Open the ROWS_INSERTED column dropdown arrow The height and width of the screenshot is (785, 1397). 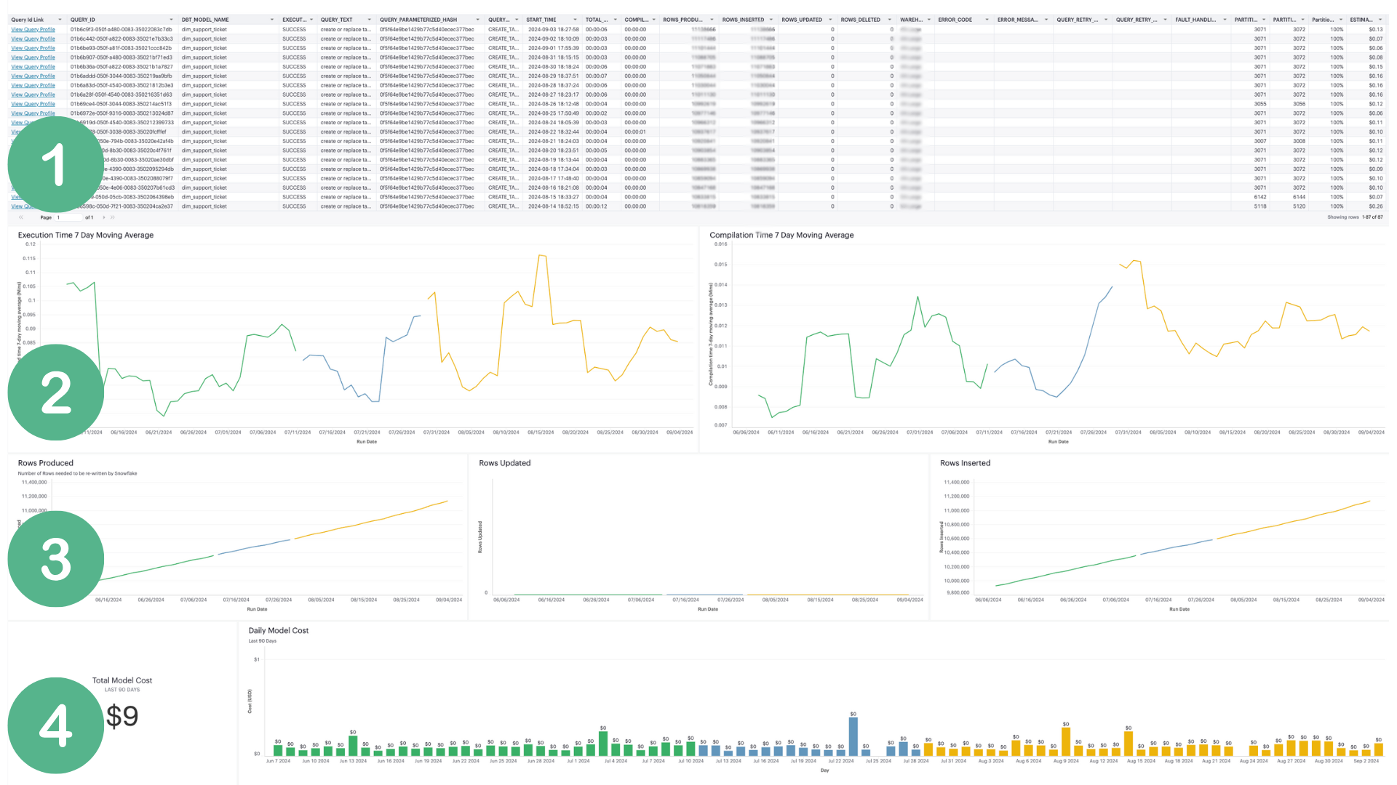(771, 20)
